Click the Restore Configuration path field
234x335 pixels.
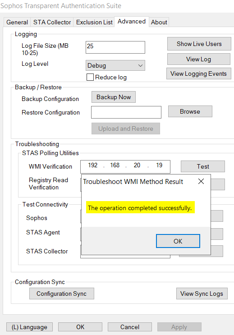pos(126,112)
